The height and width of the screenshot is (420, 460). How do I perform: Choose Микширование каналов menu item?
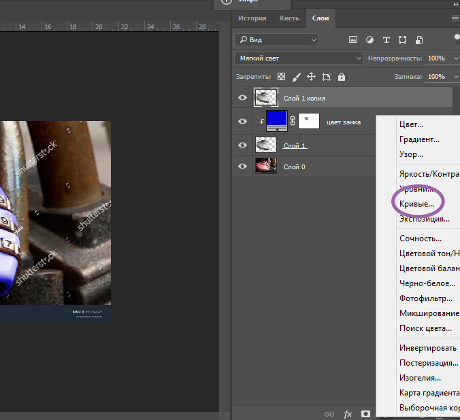pyautogui.click(x=428, y=313)
